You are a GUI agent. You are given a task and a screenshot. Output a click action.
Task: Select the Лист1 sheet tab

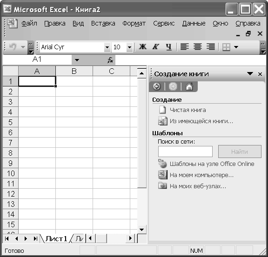pos(56,238)
